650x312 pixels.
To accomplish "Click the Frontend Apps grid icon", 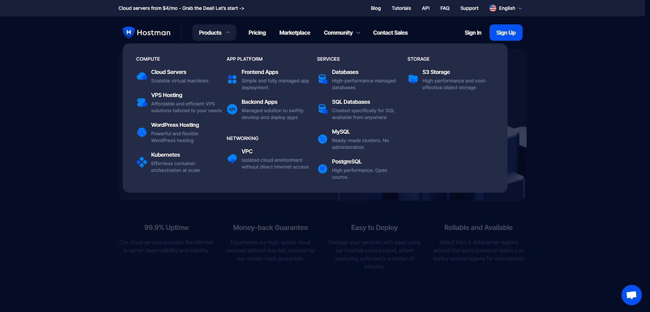I will click(232, 79).
